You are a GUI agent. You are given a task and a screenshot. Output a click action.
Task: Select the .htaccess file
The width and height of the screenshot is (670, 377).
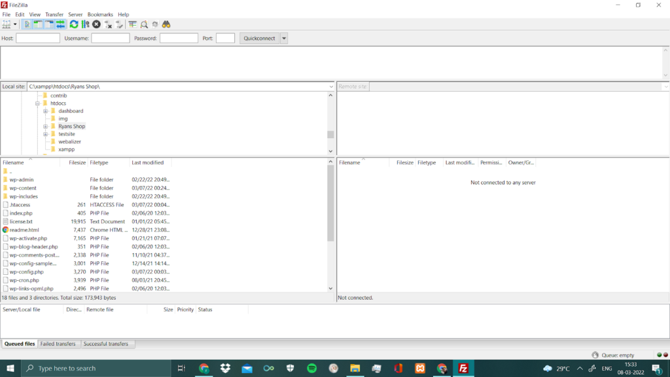point(20,205)
